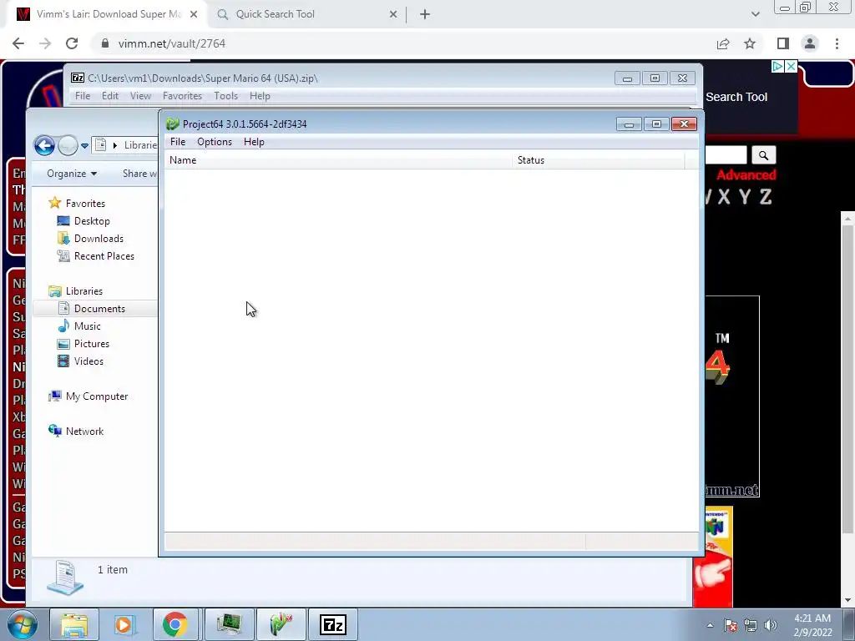855x641 pixels.
Task: Open Windows Media Player from the taskbar
Action: click(x=124, y=624)
